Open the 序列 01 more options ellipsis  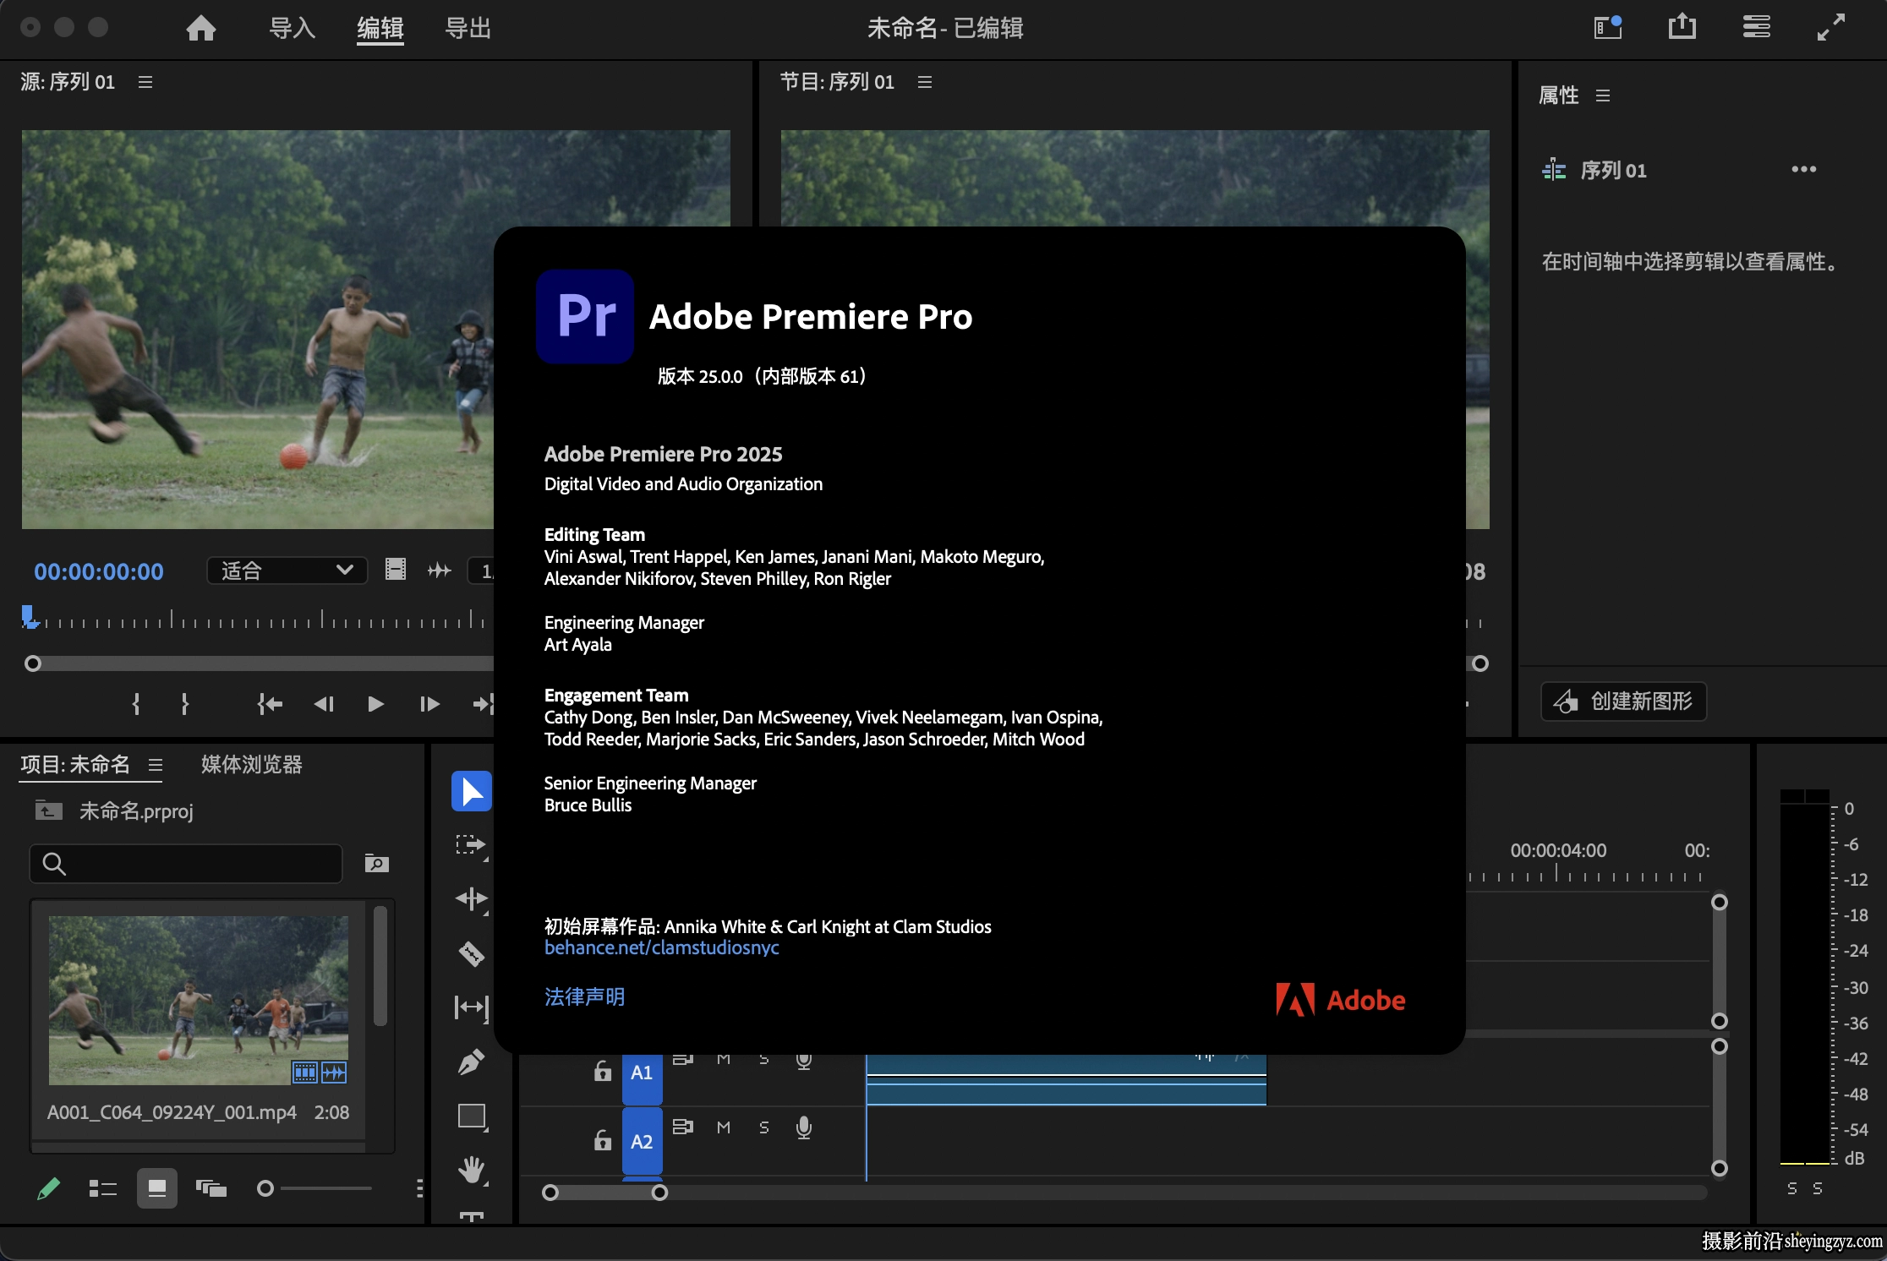pos(1803,169)
